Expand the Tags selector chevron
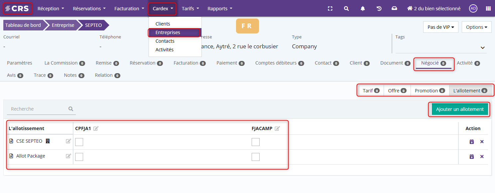495x193 pixels. pyautogui.click(x=483, y=48)
